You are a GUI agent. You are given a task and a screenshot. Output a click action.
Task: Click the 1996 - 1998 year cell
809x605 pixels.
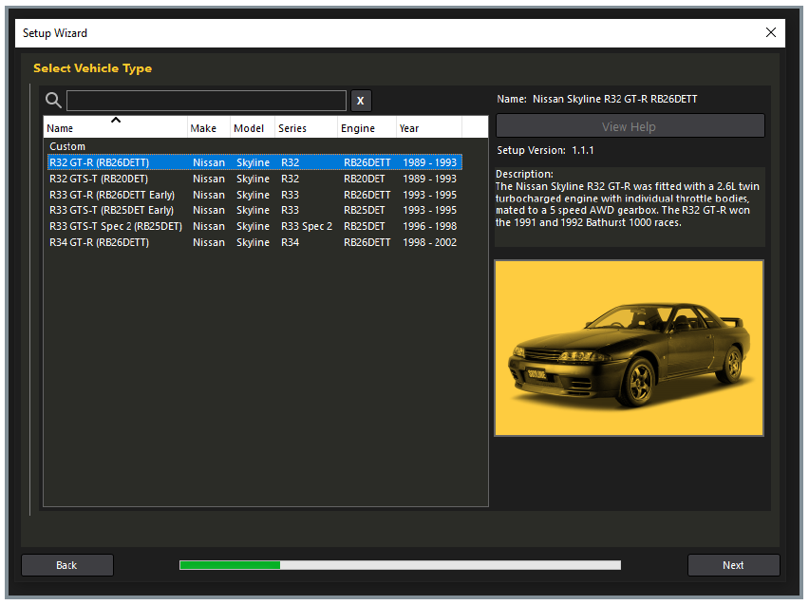(x=429, y=226)
